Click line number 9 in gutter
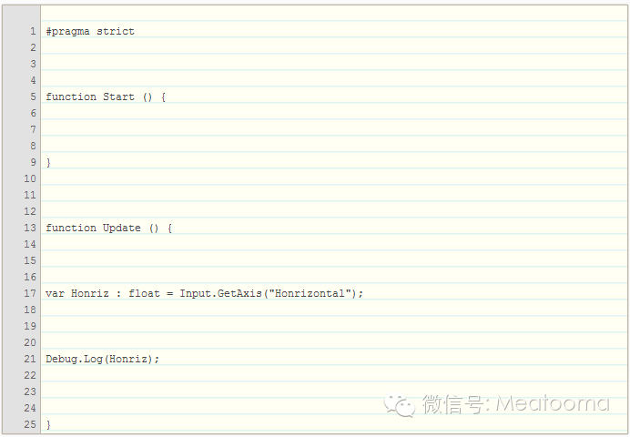 point(32,162)
